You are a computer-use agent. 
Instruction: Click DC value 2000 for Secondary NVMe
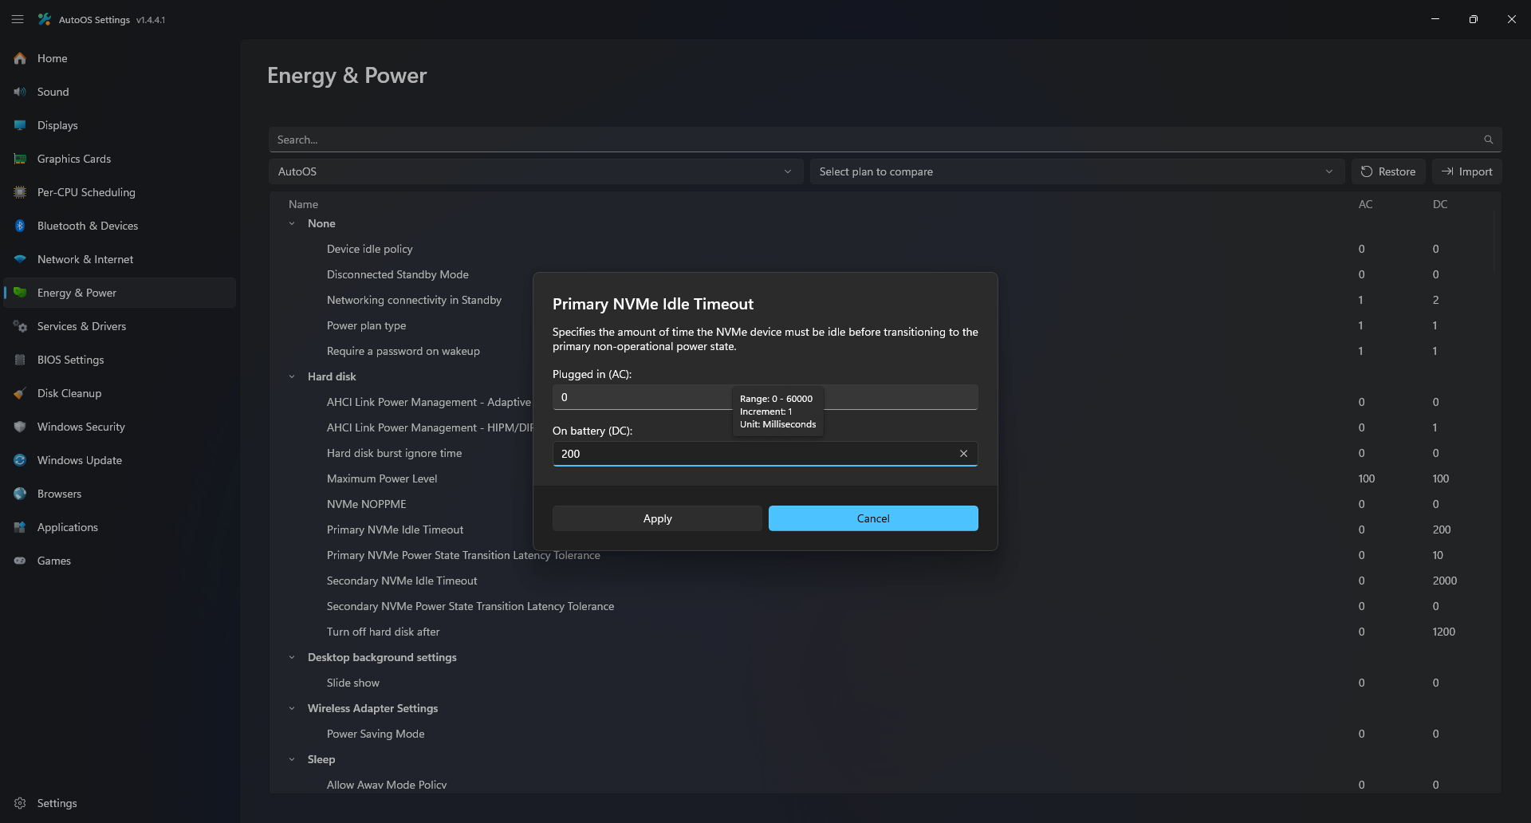tap(1444, 581)
